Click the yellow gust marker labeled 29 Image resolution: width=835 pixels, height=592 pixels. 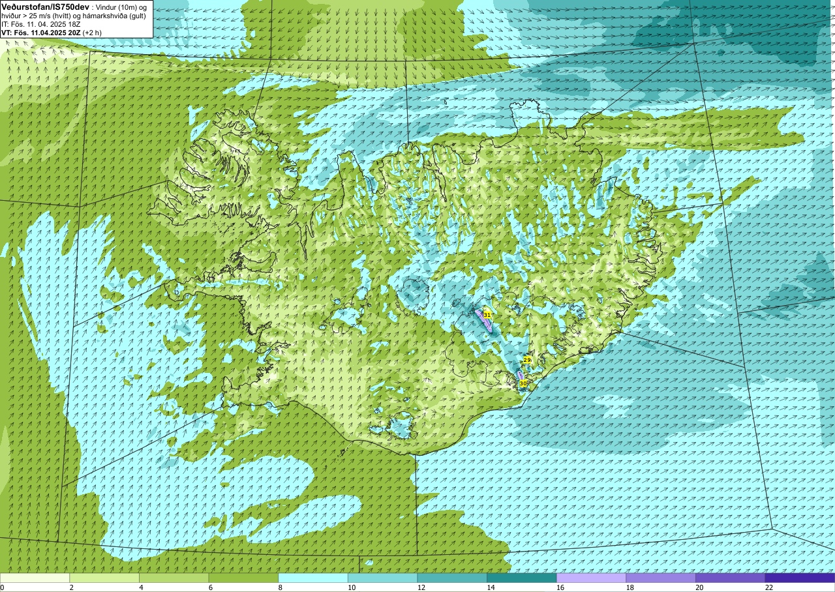(527, 360)
